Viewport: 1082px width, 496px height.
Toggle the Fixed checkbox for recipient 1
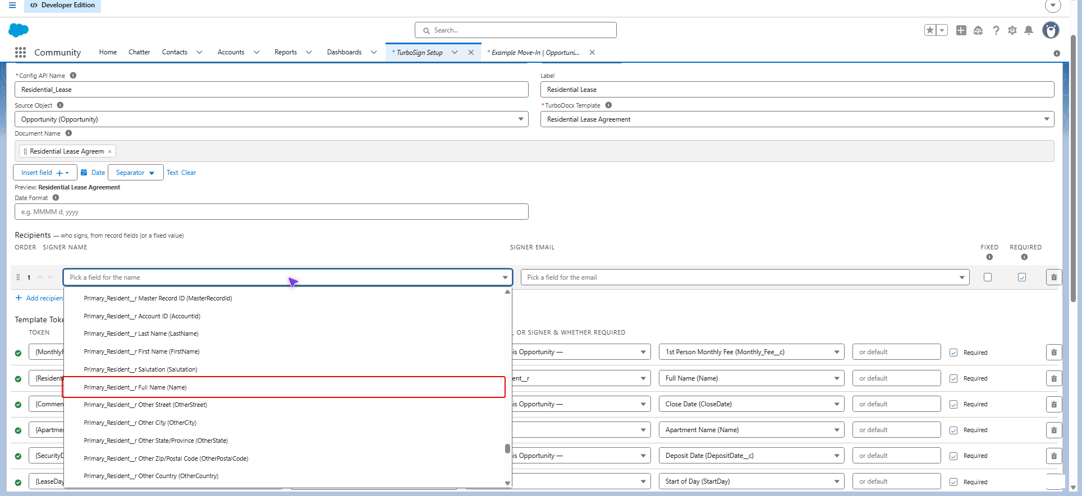tap(988, 277)
